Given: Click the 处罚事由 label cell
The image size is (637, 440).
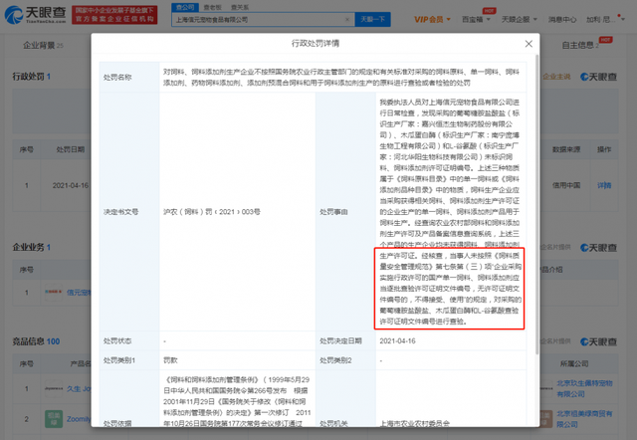Looking at the screenshot, I should click(x=345, y=212).
